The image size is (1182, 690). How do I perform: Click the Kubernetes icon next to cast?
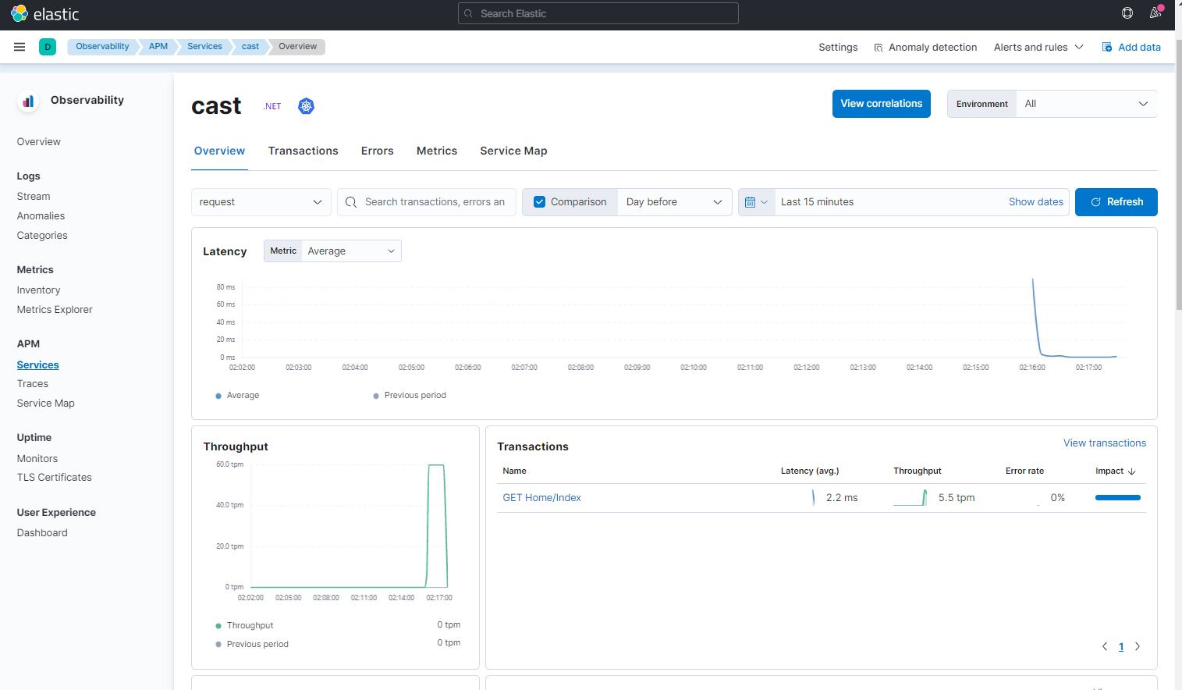(x=307, y=106)
